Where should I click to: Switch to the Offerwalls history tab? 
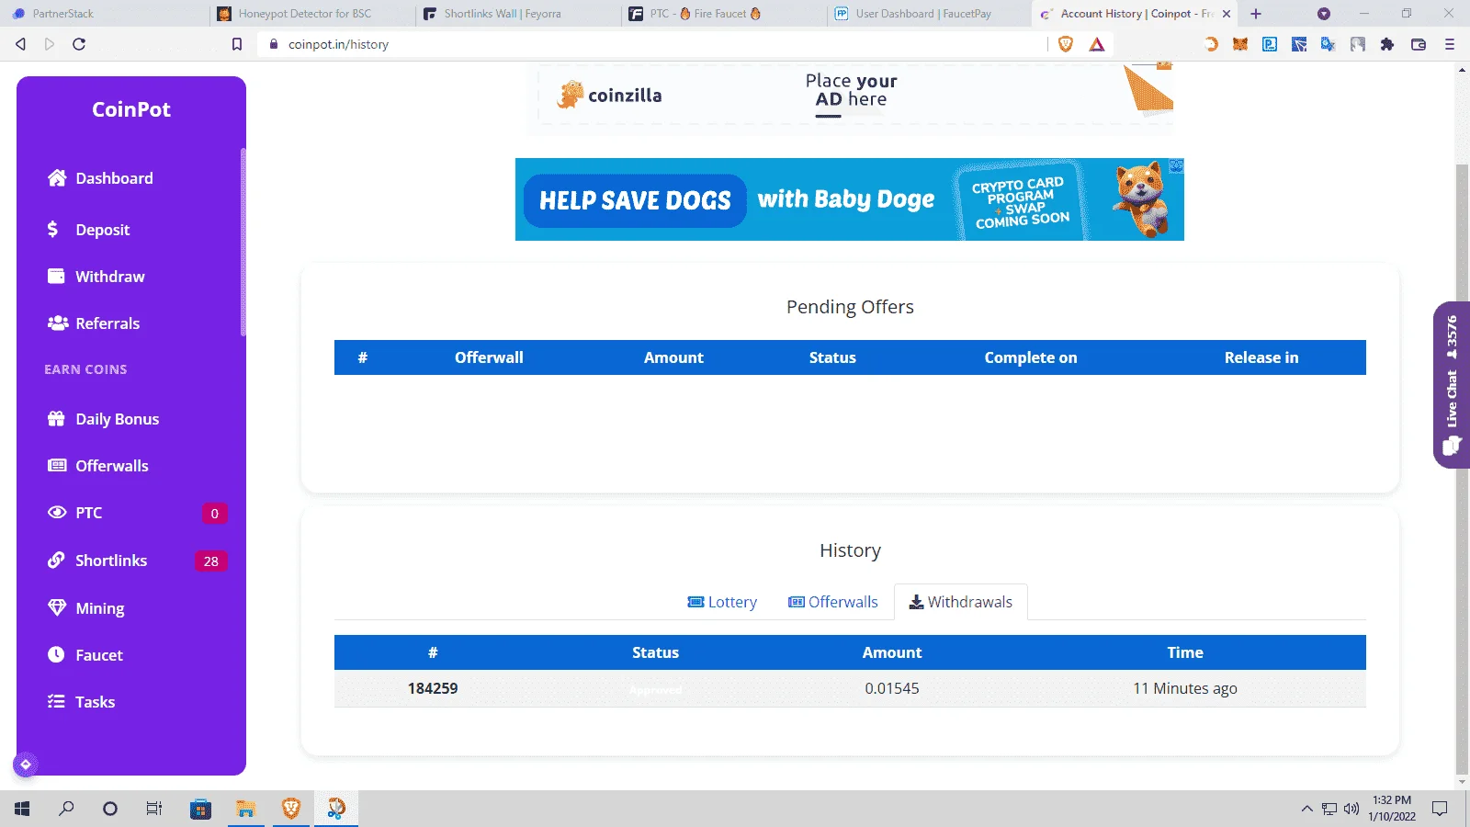(x=833, y=602)
